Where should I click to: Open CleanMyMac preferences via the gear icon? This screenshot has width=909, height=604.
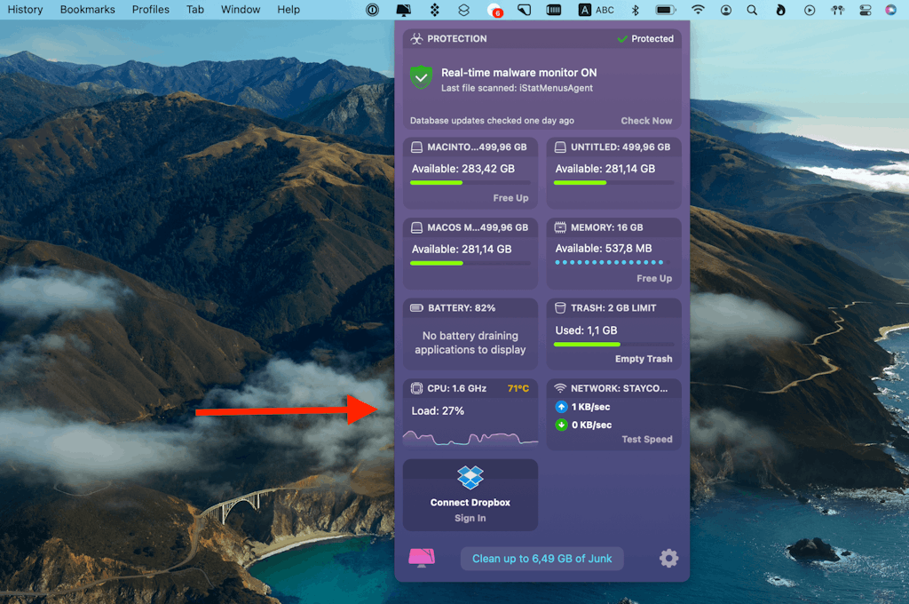click(668, 558)
